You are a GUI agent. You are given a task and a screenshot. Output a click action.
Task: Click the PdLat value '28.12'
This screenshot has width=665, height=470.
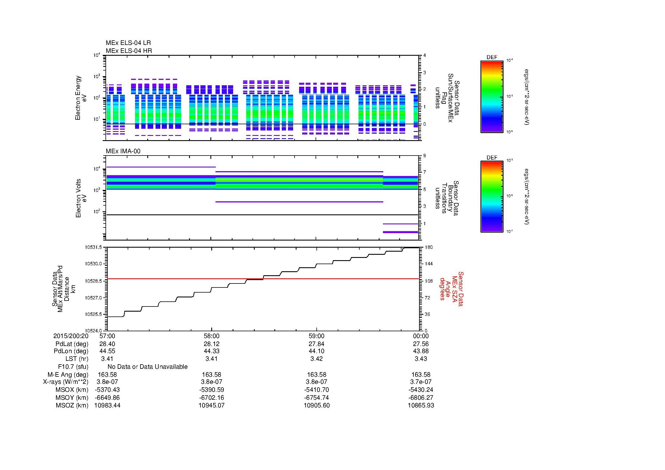pyautogui.click(x=212, y=344)
